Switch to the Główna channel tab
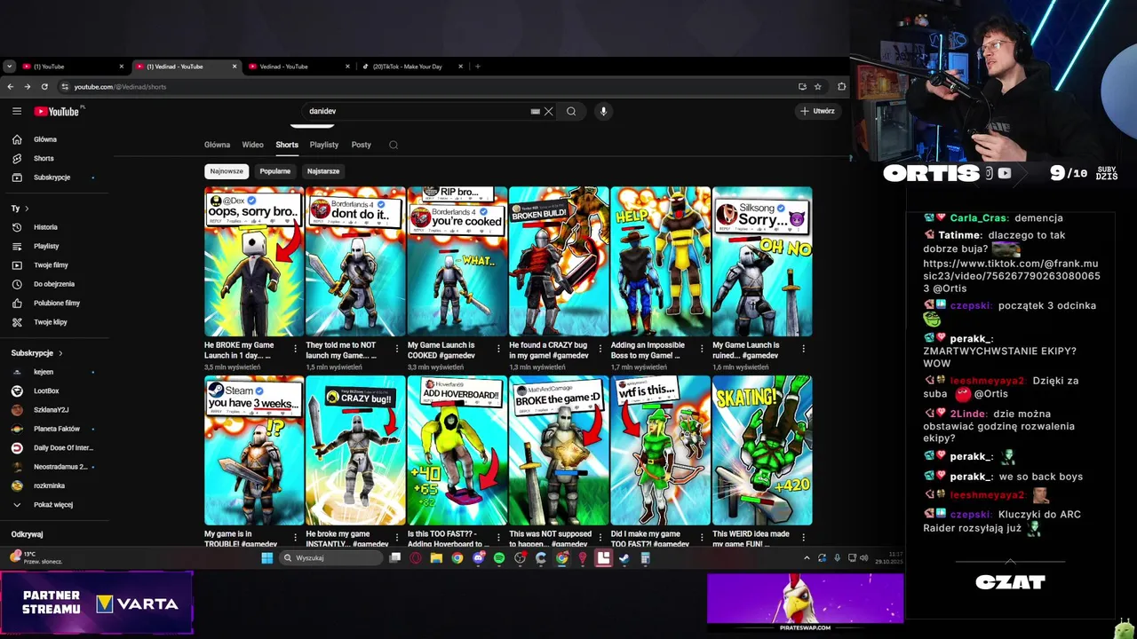This screenshot has height=639, width=1137. point(217,145)
